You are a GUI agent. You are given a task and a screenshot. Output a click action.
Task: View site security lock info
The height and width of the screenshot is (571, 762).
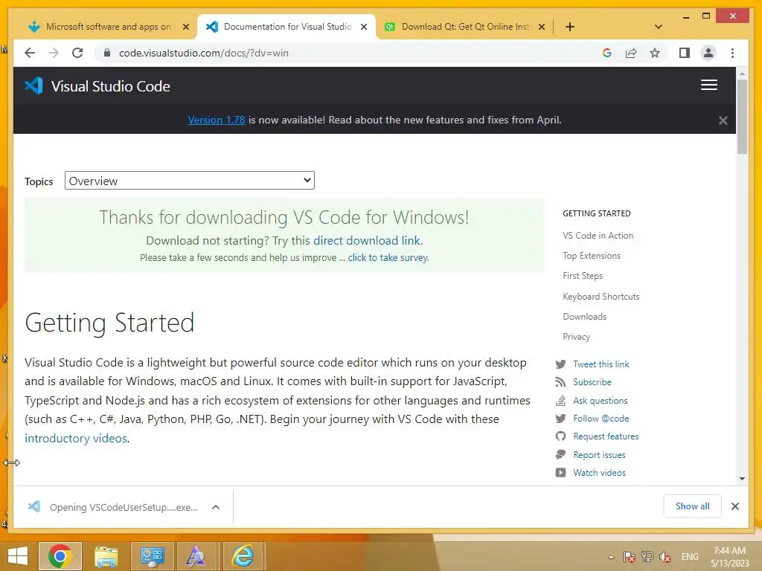pyautogui.click(x=107, y=53)
